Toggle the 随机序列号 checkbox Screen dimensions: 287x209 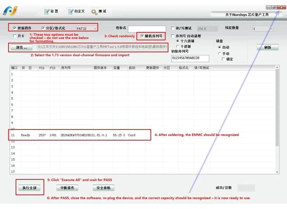[142, 36]
